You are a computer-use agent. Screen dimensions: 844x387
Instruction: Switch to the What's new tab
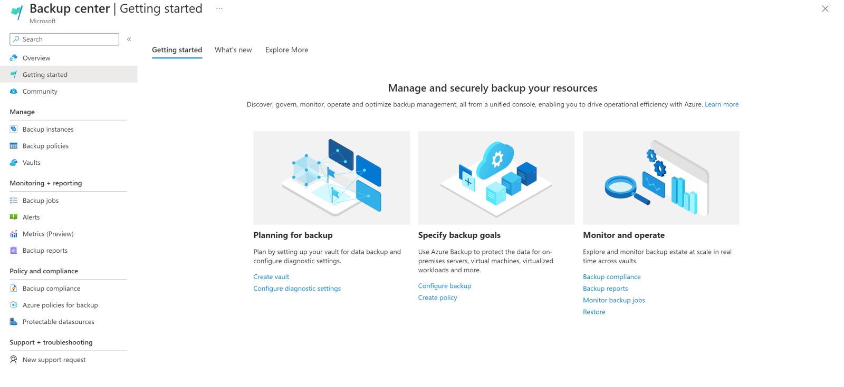[x=233, y=50]
